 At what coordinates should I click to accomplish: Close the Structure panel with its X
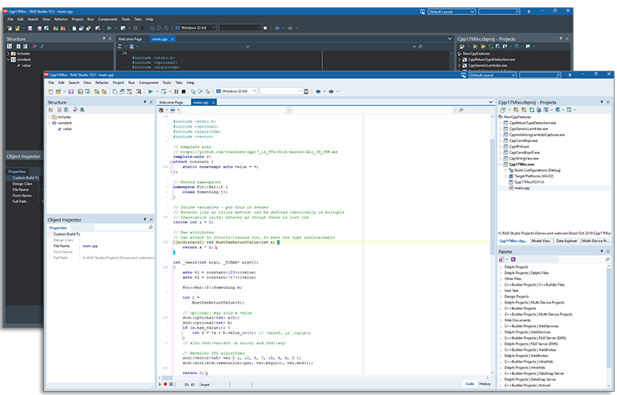(151, 103)
